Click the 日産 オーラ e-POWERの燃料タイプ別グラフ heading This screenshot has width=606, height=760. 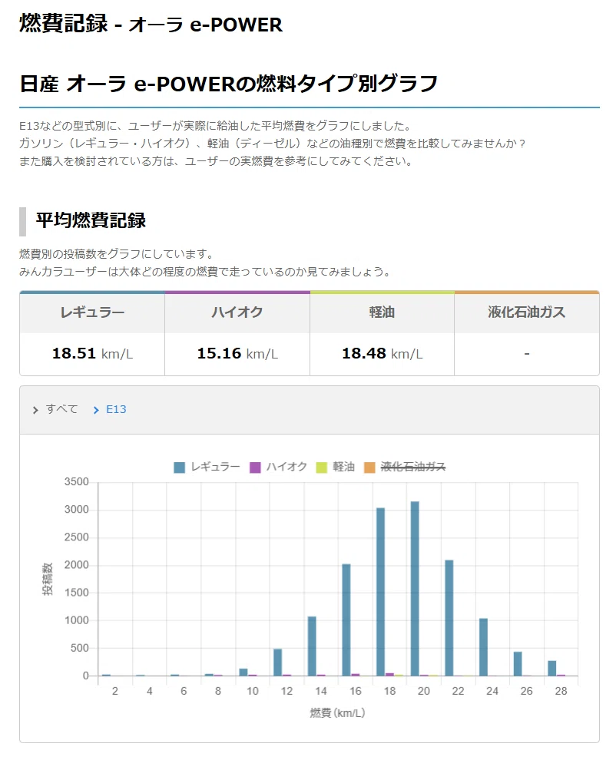click(x=228, y=84)
